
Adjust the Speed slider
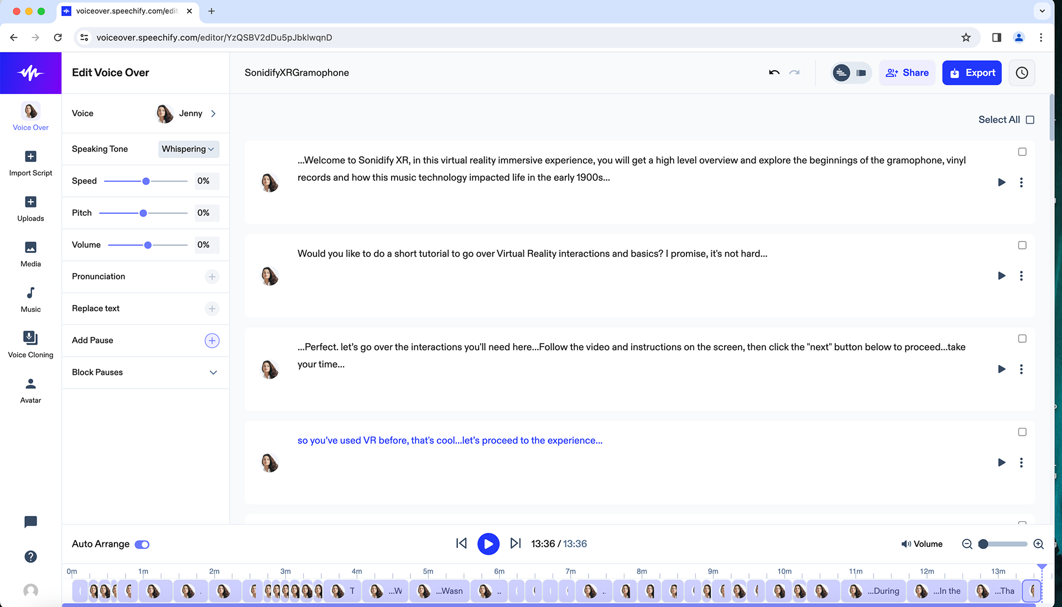[146, 181]
